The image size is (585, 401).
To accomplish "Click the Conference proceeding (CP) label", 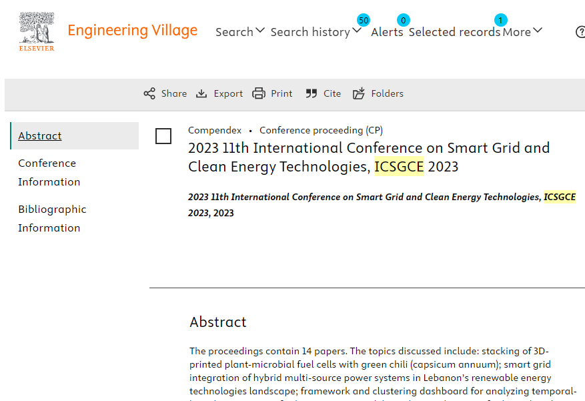I will [322, 130].
